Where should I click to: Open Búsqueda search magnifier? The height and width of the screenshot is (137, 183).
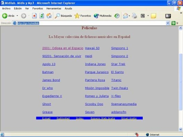63,16
